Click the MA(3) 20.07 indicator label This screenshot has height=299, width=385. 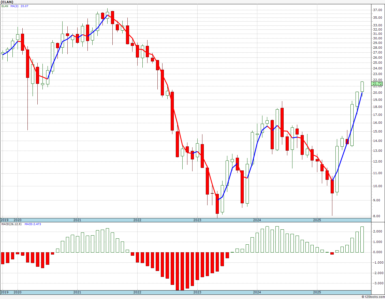tap(19, 6)
